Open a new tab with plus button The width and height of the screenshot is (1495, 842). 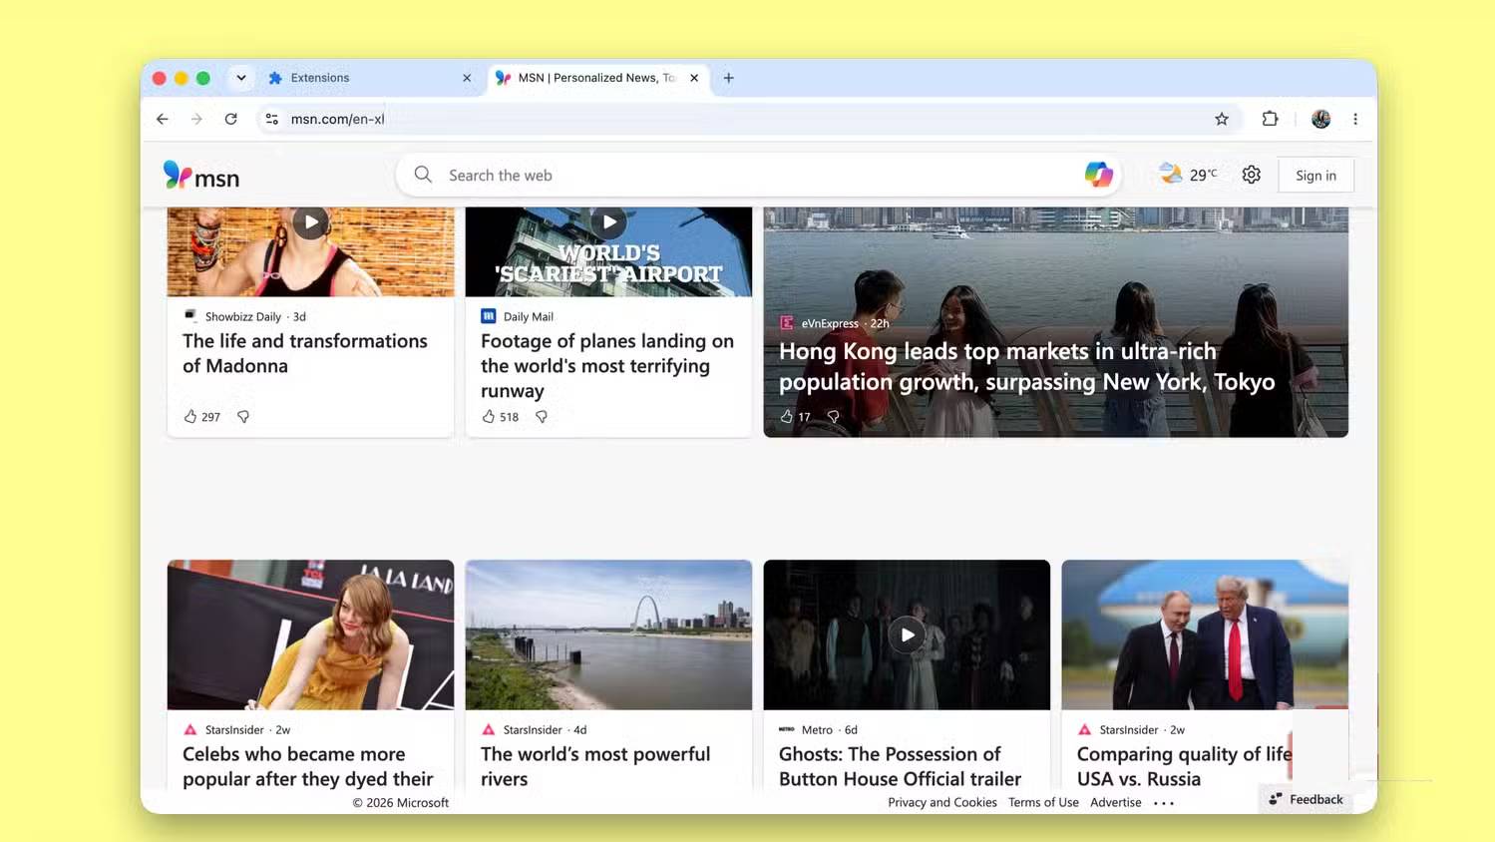pos(728,78)
